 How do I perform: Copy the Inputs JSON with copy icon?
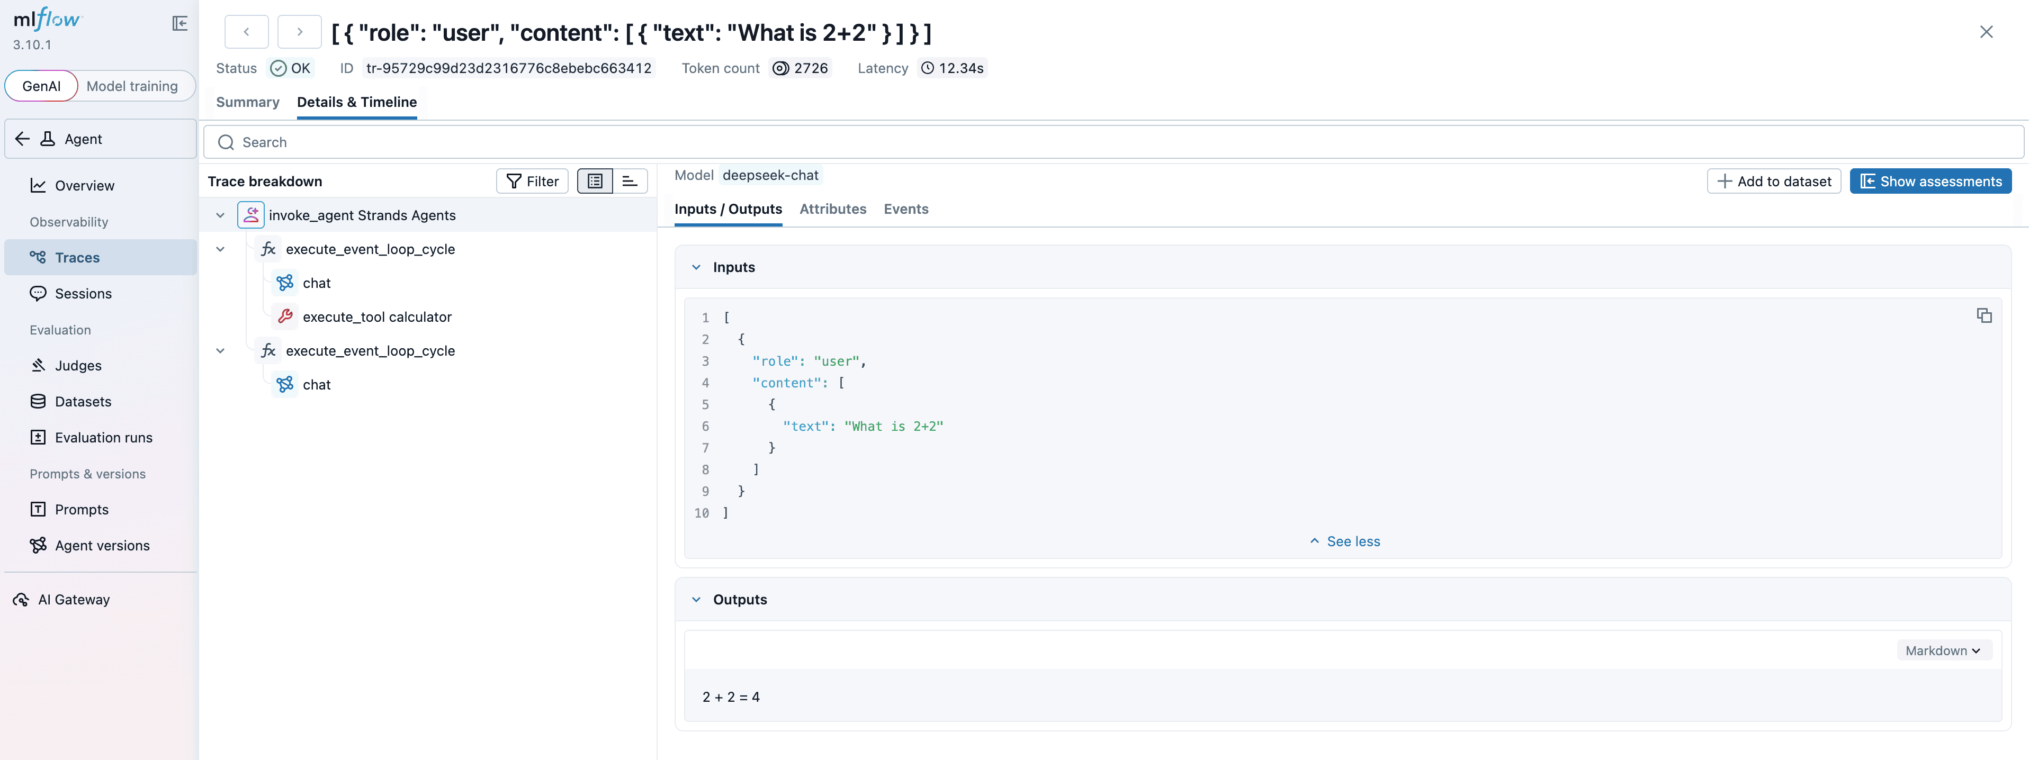(1984, 315)
